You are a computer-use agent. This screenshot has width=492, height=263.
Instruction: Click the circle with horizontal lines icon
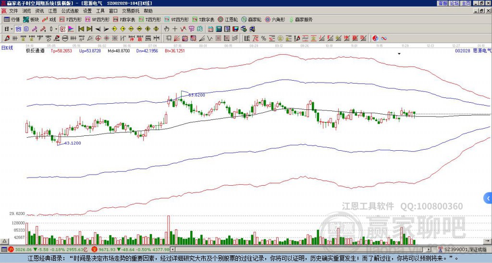click(65, 38)
